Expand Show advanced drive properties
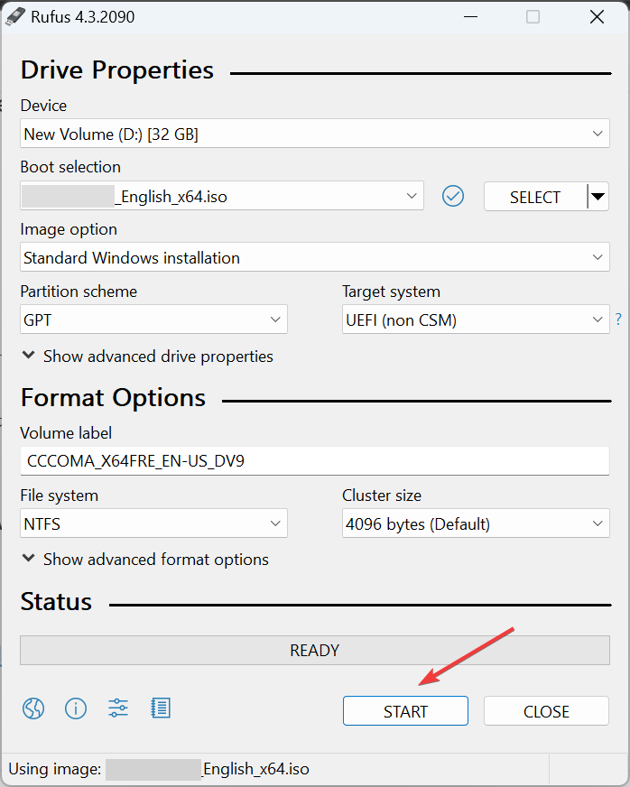The width and height of the screenshot is (630, 787). (x=148, y=356)
